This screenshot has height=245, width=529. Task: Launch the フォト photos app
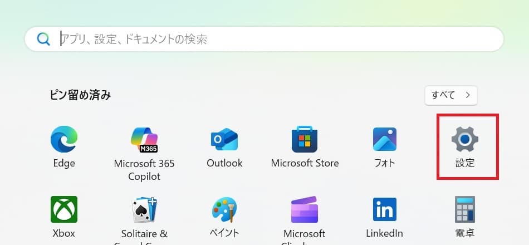coord(385,139)
